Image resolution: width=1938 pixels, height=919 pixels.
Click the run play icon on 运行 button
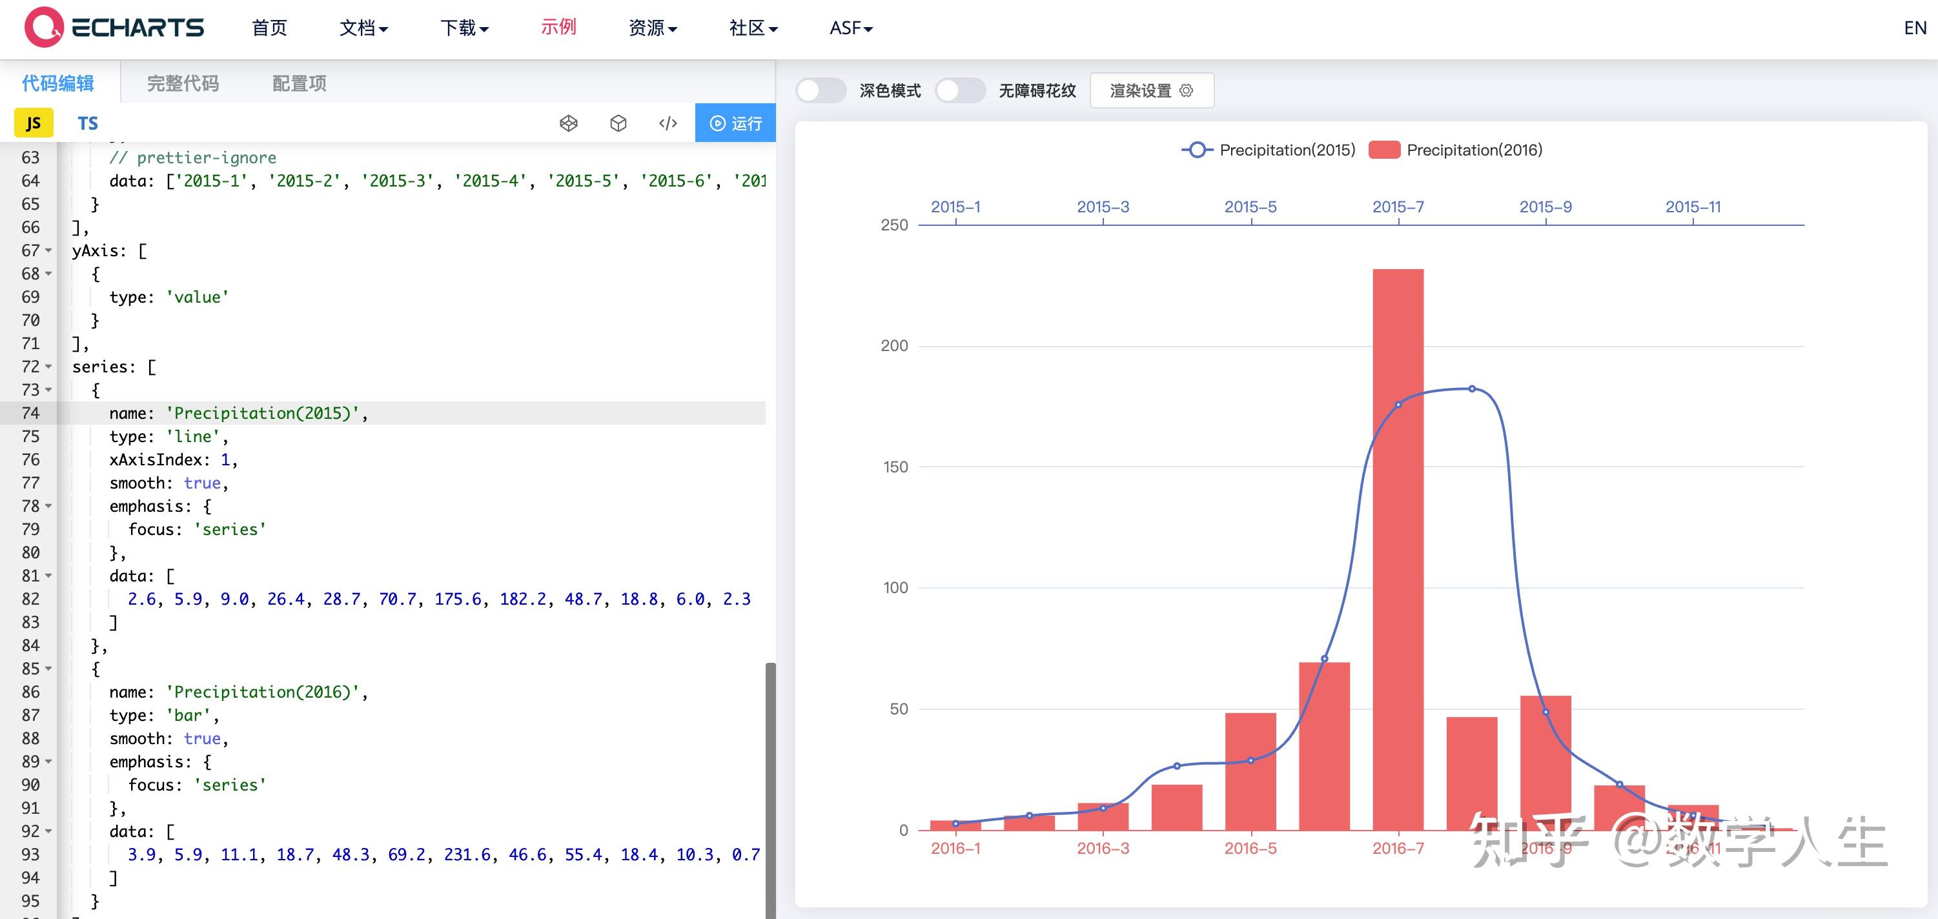(x=717, y=123)
